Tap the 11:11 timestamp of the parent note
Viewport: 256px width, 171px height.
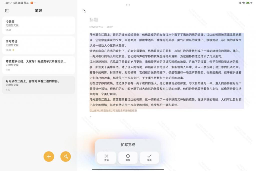[x=8, y=70]
